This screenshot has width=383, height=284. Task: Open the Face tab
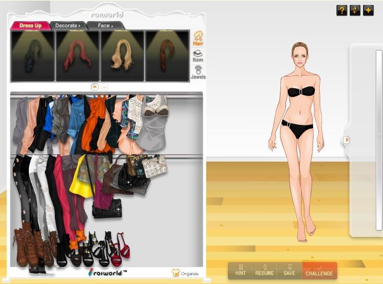pos(105,26)
